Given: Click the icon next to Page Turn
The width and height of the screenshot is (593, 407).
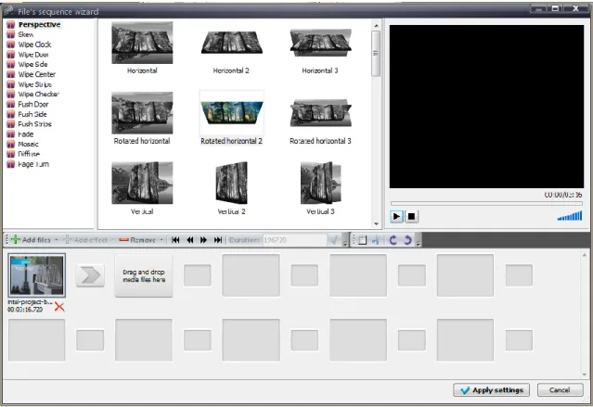Looking at the screenshot, I should point(11,164).
